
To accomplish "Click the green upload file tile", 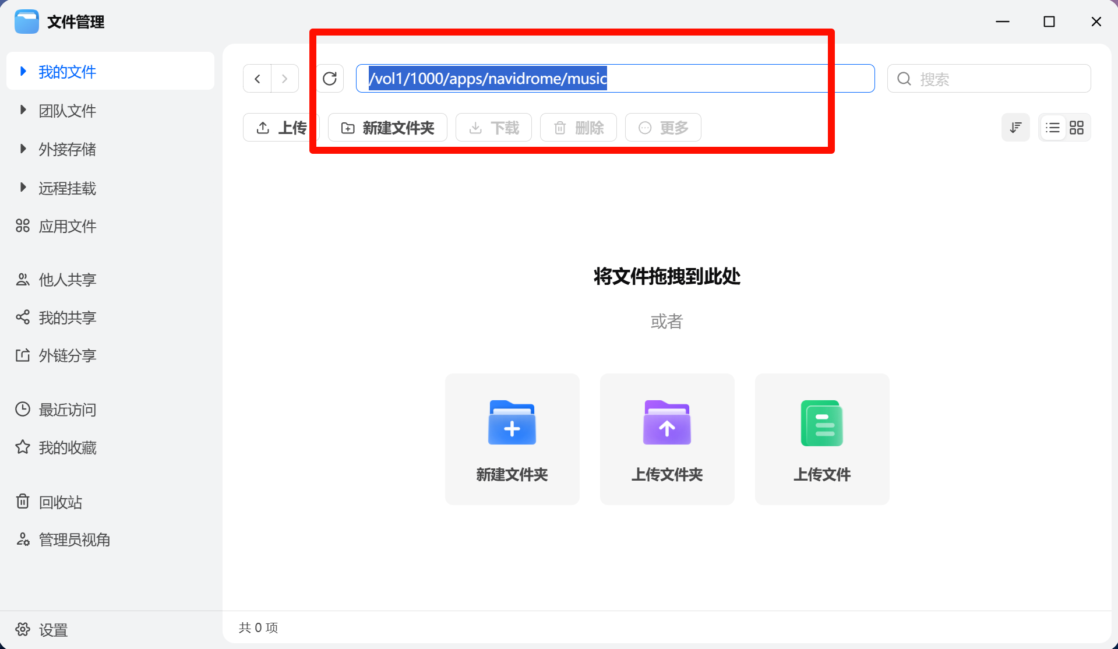I will (821, 439).
